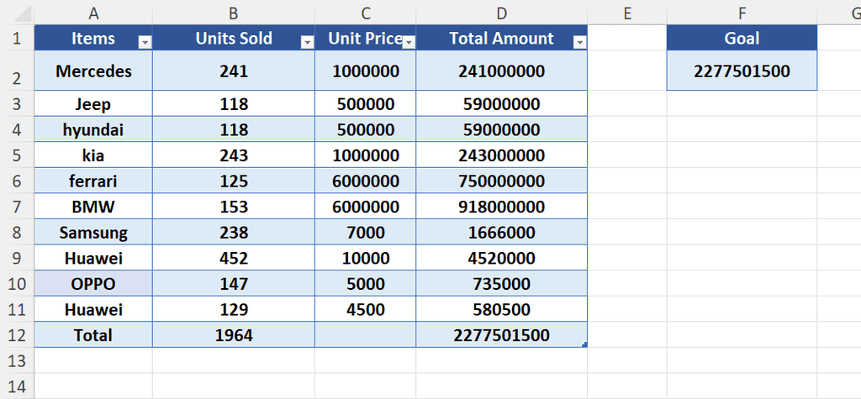Select the OPPO cell

[93, 284]
